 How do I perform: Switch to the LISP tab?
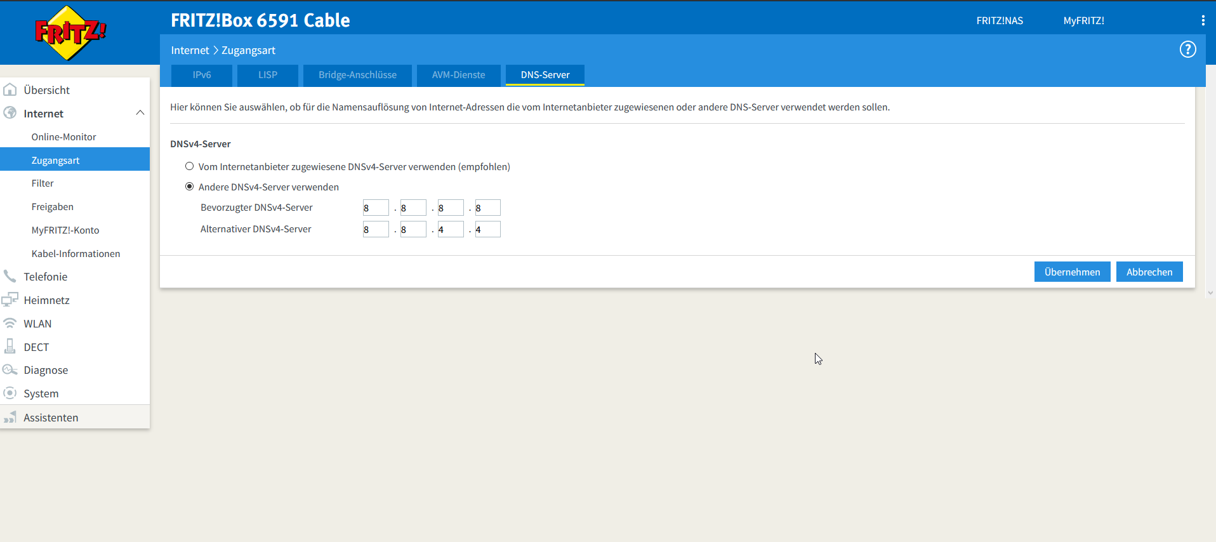pyautogui.click(x=268, y=75)
